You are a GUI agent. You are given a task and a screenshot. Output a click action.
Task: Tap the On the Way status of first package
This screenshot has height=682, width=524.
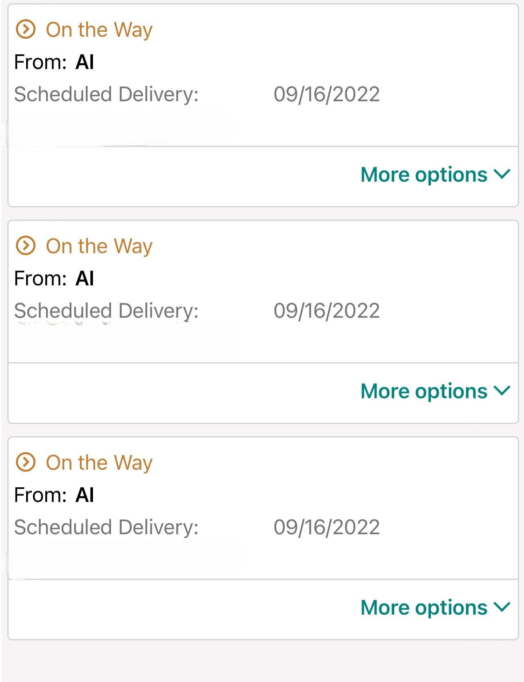coord(99,30)
